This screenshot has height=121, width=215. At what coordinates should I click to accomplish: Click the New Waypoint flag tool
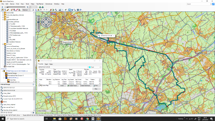point(51,10)
